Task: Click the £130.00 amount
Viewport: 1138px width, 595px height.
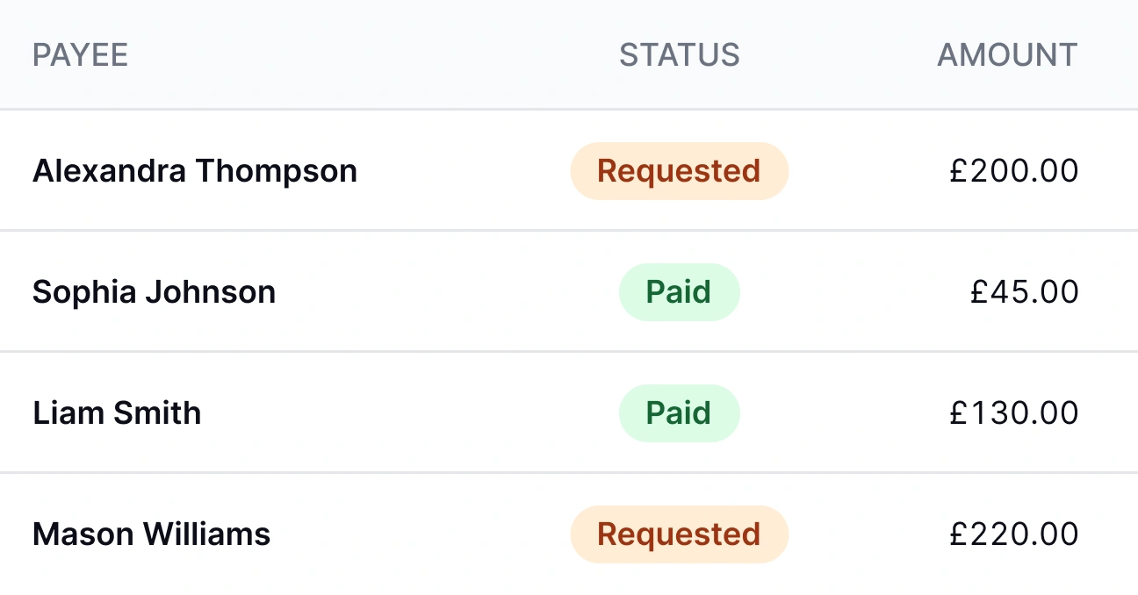Action: [x=1016, y=412]
